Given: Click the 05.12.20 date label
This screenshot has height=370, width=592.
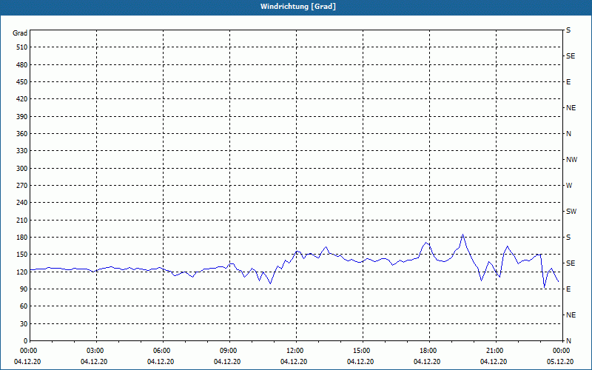Looking at the screenshot, I should click(560, 362).
